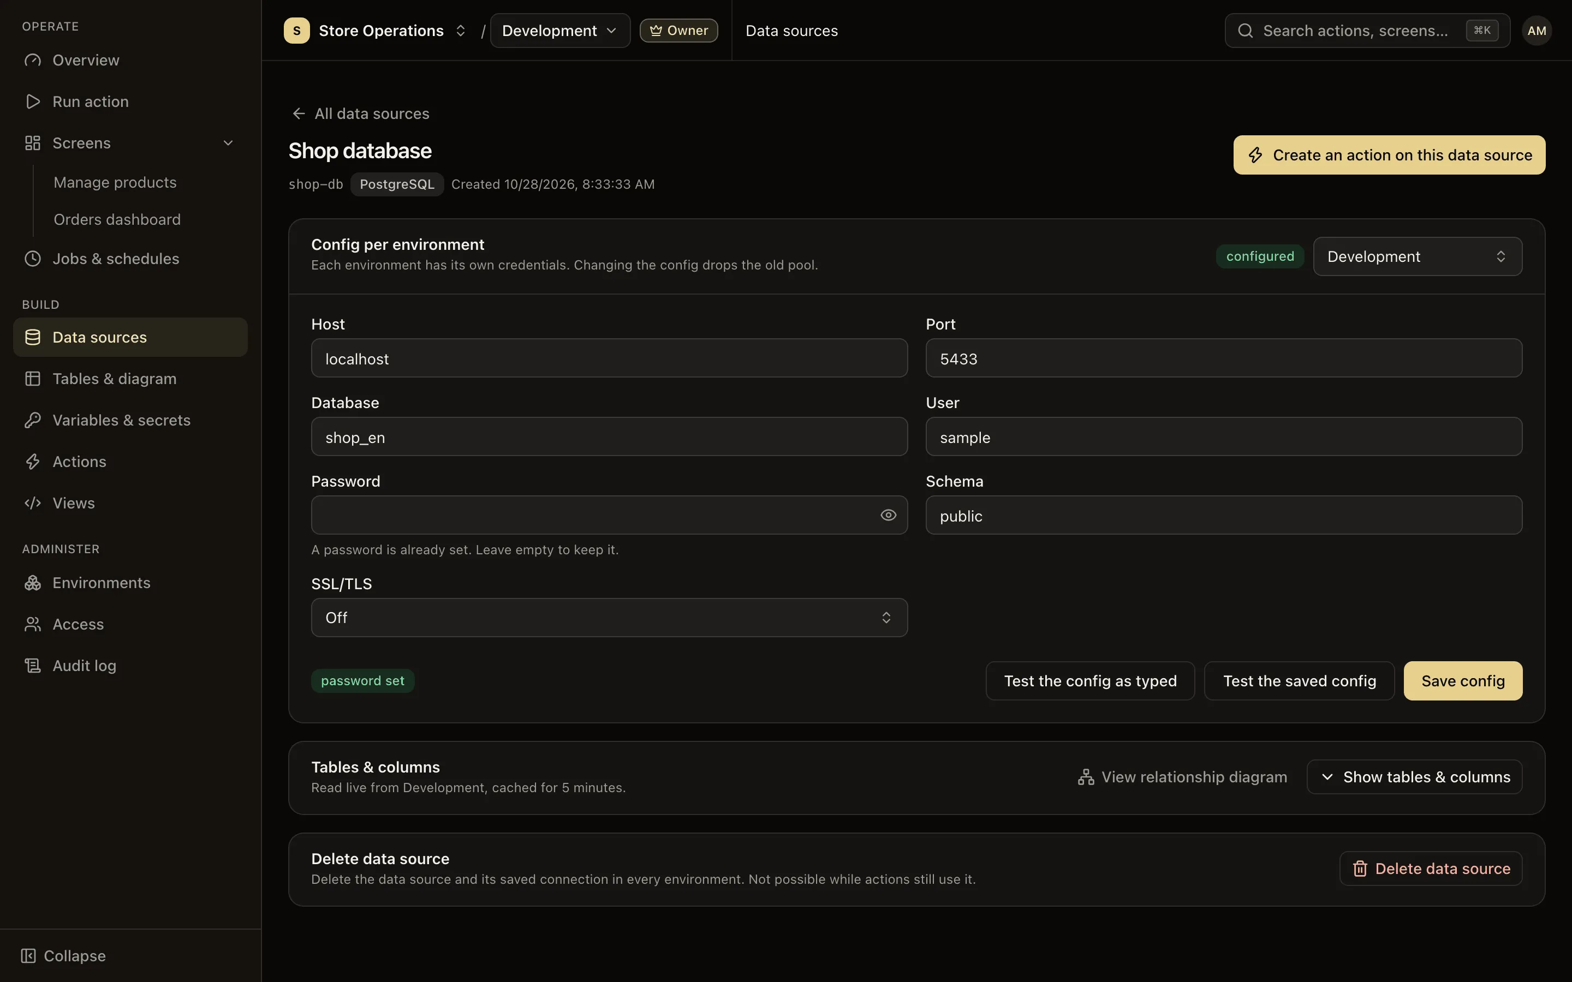Toggle password visibility eye icon
The width and height of the screenshot is (1572, 982).
coord(889,515)
